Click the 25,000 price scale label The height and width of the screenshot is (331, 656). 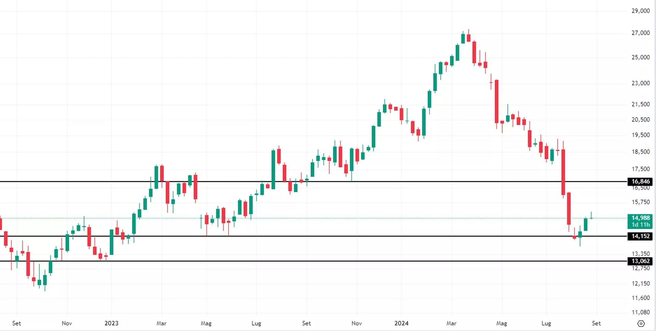[640, 57]
